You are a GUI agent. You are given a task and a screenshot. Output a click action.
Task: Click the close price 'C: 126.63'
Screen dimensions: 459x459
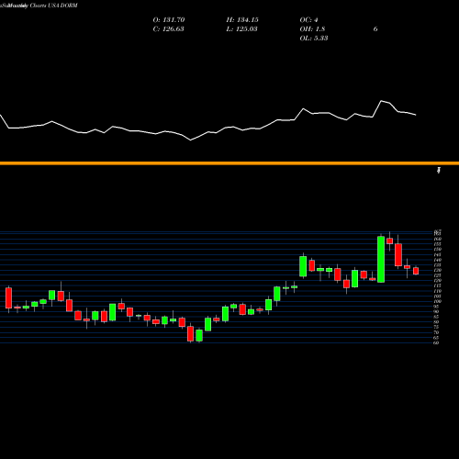(168, 29)
